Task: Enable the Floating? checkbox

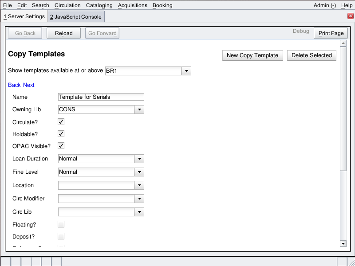Action: tap(61, 224)
